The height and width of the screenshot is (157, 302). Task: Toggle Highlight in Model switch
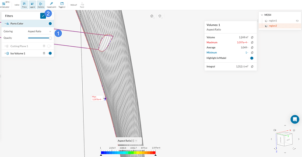tap(251, 58)
